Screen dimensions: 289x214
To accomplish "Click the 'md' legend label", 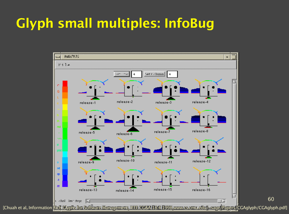I will pyautogui.click(x=59, y=127).
